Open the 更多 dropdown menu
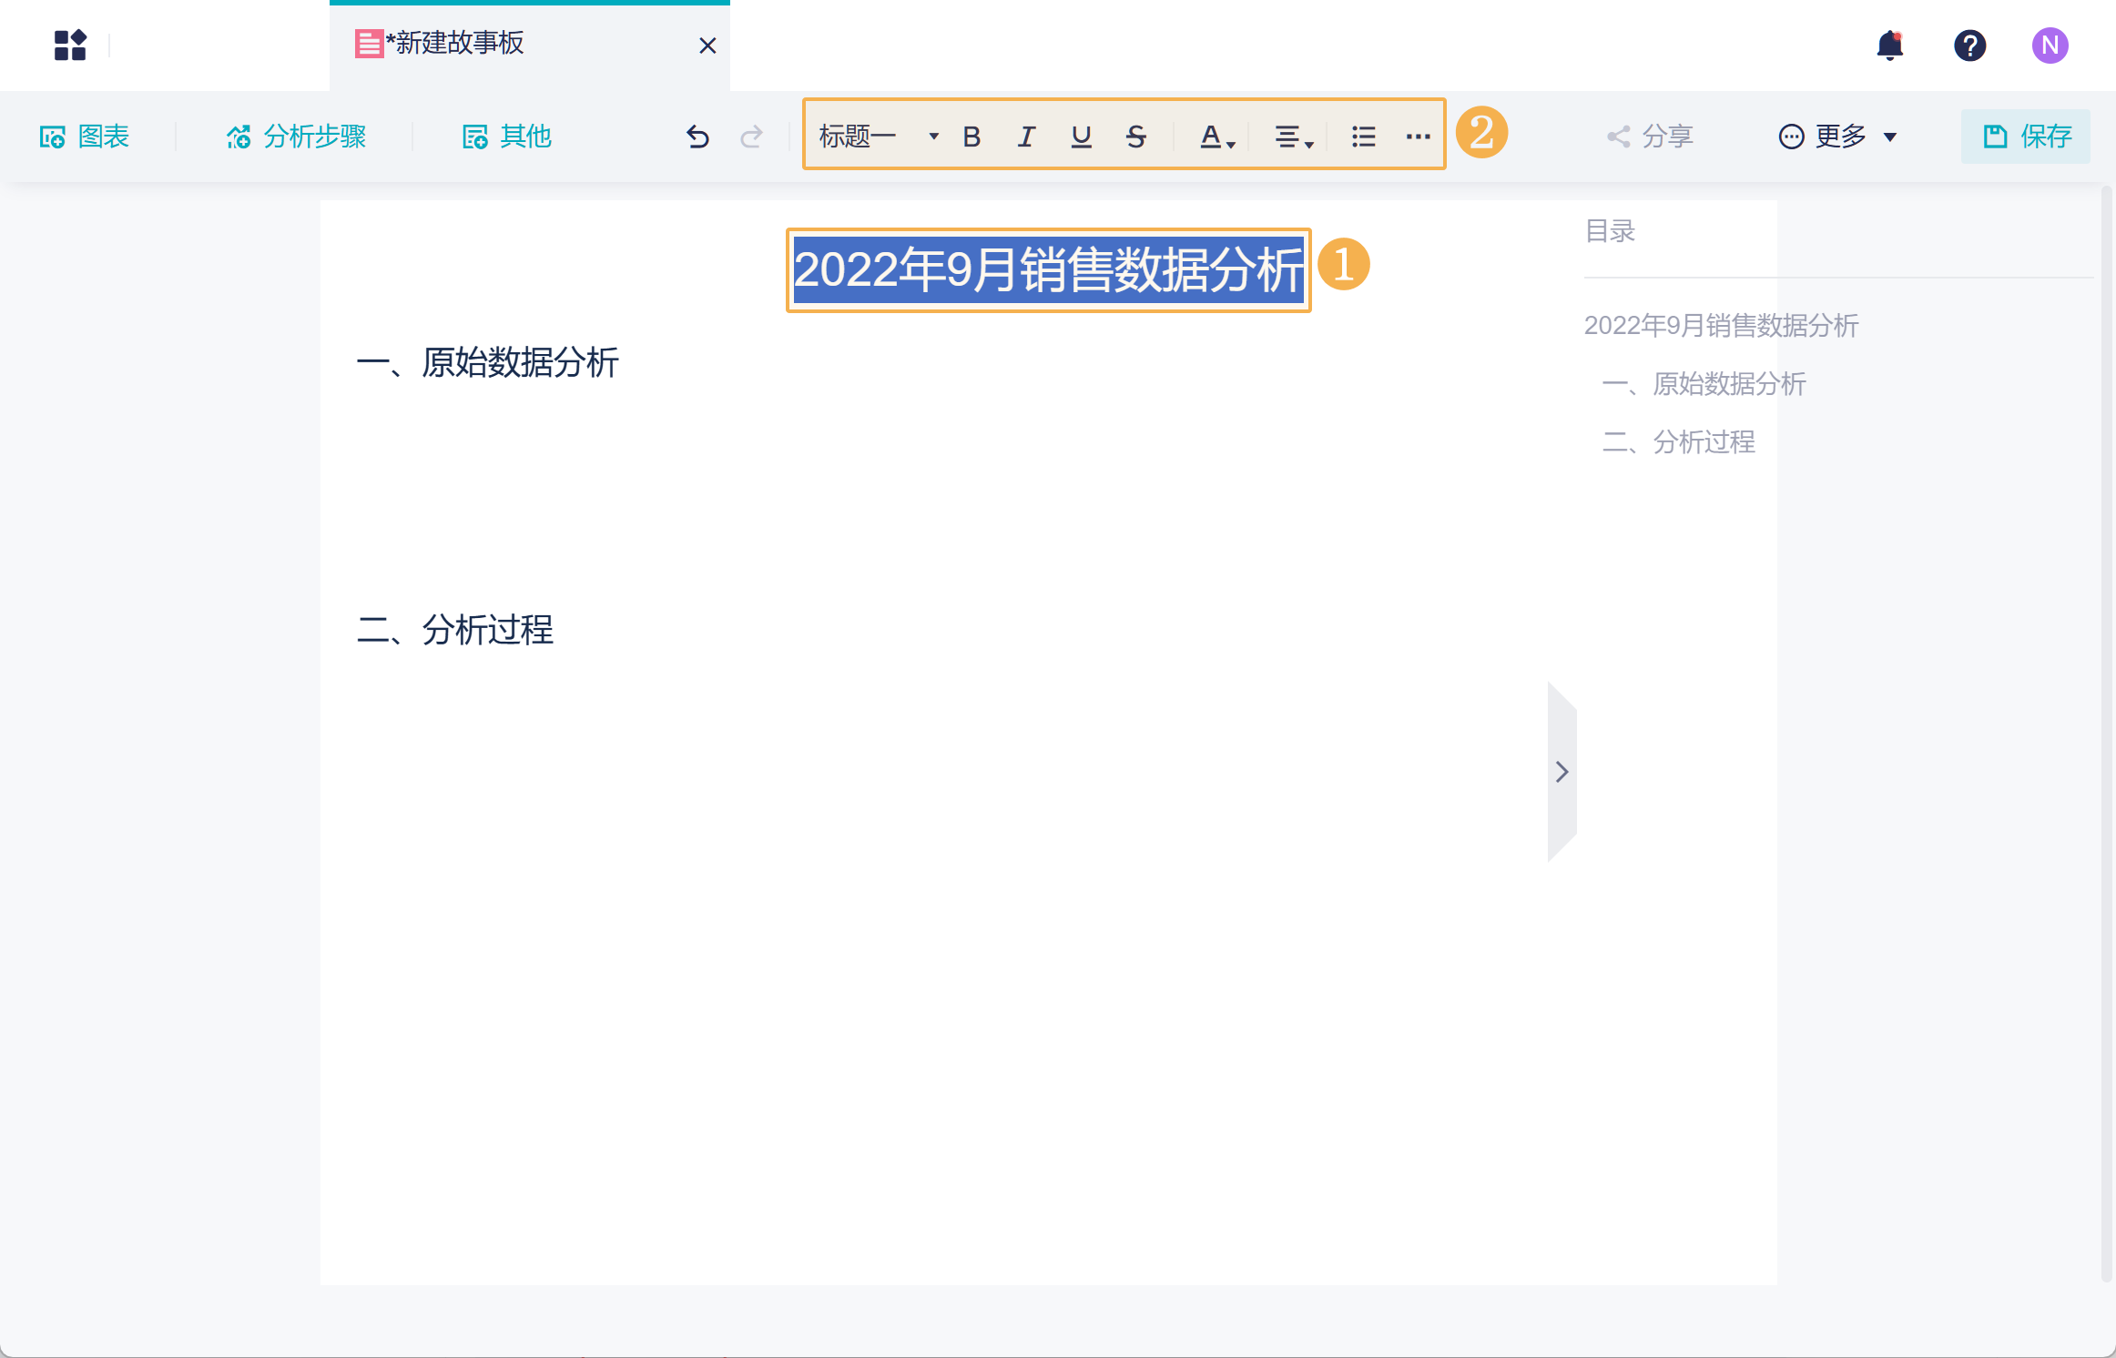 click(1837, 137)
